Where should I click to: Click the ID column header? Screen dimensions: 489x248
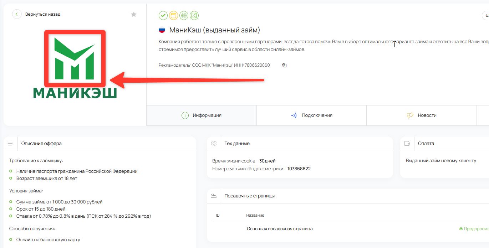pyautogui.click(x=218, y=215)
